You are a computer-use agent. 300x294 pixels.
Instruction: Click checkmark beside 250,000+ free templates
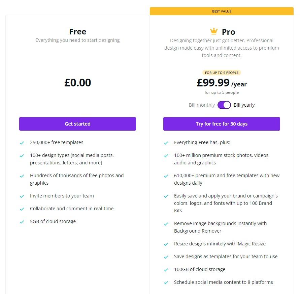(22, 143)
